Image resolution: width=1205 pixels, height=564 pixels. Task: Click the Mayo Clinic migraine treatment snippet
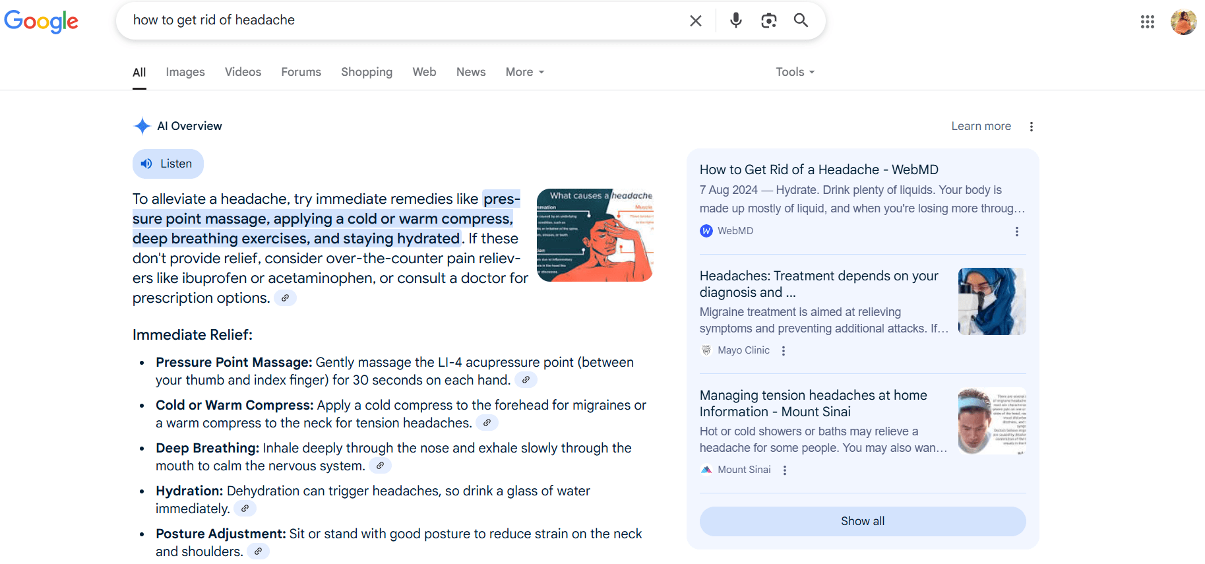(x=824, y=320)
